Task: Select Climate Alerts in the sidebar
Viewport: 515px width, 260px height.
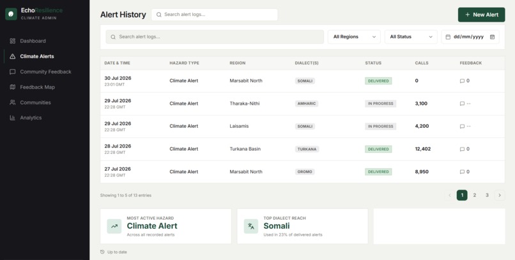Action: [37, 56]
